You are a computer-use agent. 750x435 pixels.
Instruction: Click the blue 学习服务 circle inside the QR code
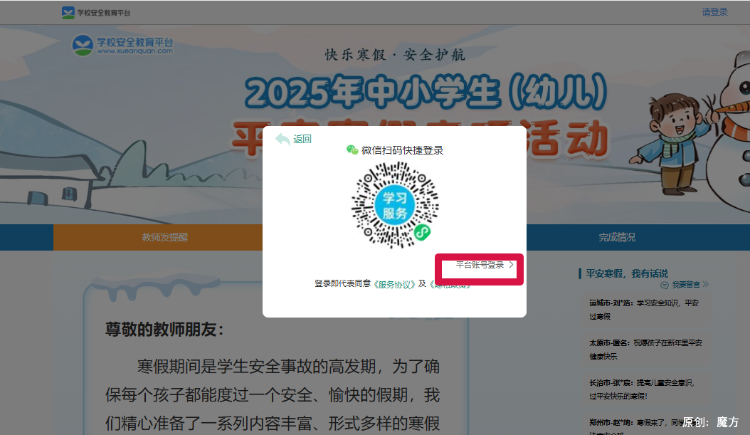point(394,205)
